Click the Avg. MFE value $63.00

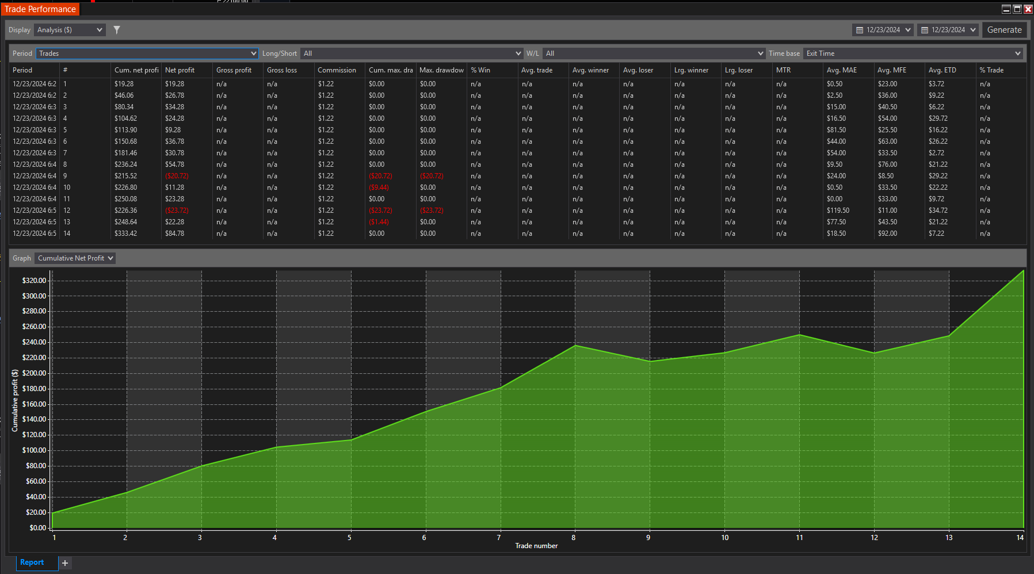pyautogui.click(x=887, y=141)
